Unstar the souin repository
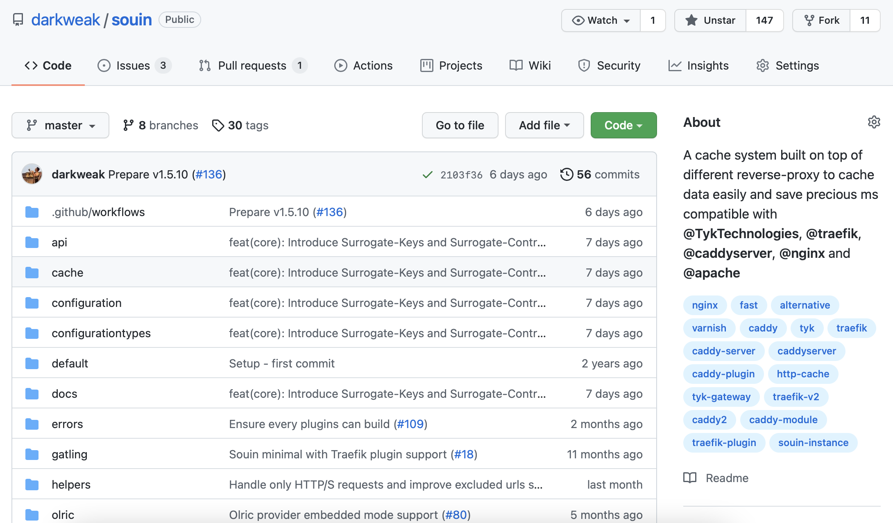The height and width of the screenshot is (523, 893). pyautogui.click(x=711, y=20)
